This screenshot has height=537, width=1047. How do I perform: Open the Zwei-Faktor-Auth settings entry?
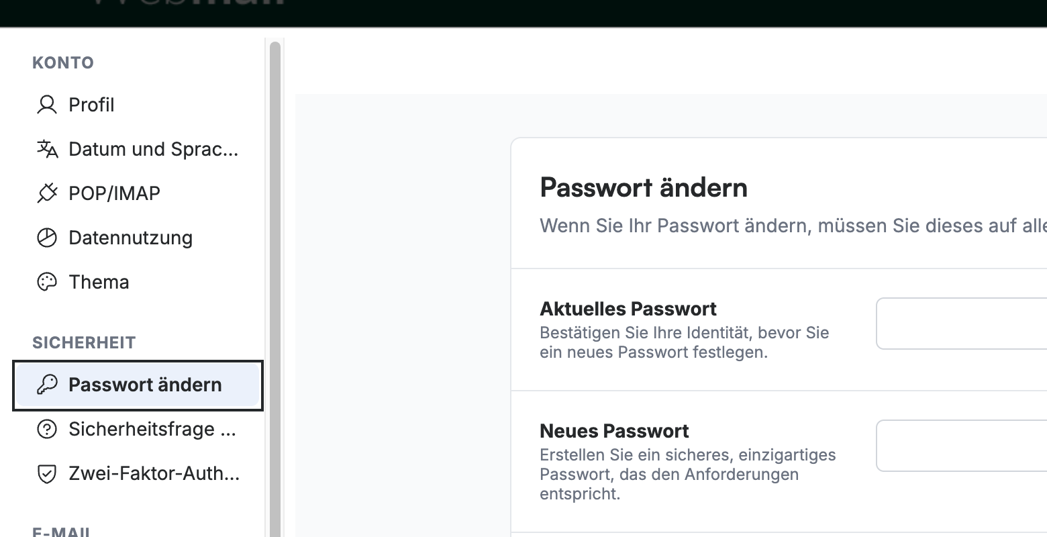click(138, 473)
